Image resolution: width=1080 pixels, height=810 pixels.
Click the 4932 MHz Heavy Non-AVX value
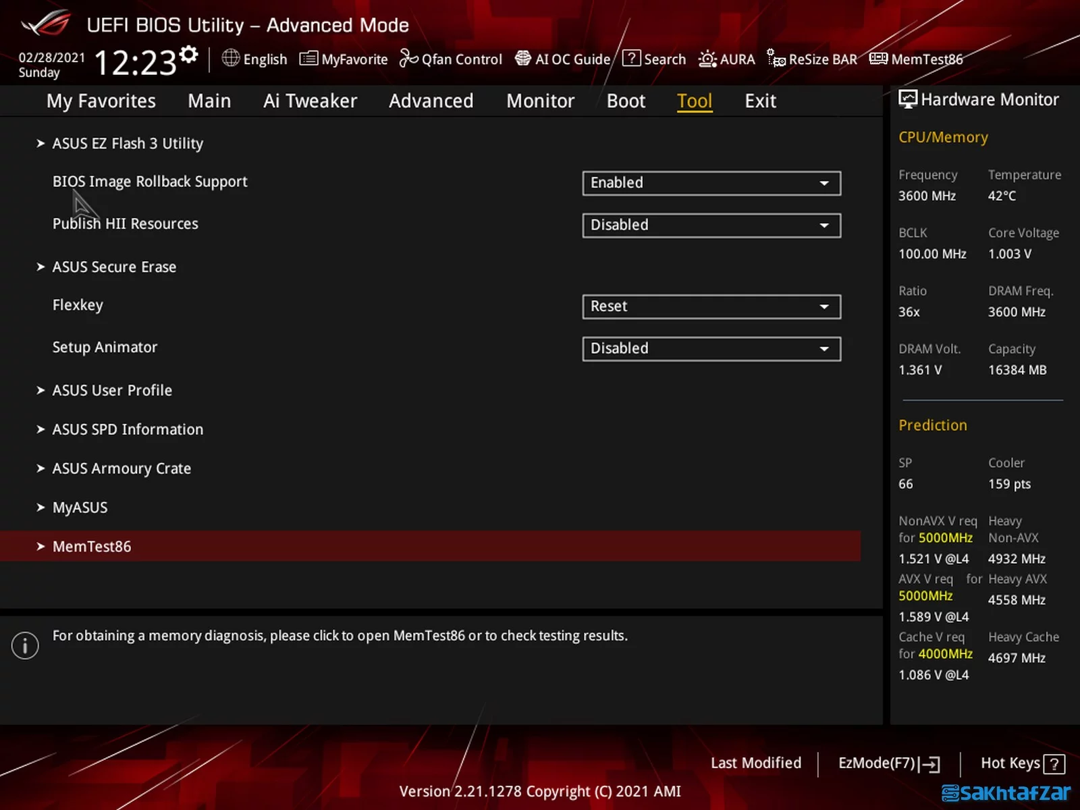[x=1017, y=560]
